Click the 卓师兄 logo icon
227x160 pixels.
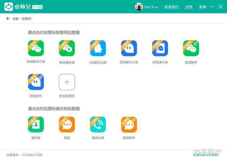(9, 7)
